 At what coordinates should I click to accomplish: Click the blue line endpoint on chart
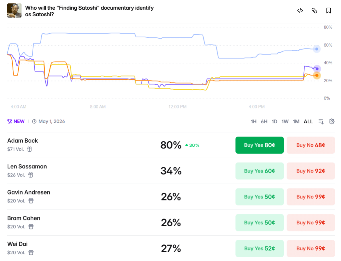[x=317, y=49]
